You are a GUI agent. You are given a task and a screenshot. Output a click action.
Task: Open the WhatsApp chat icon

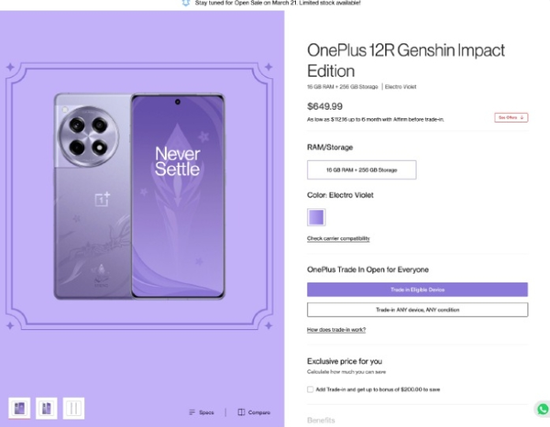pos(543,409)
